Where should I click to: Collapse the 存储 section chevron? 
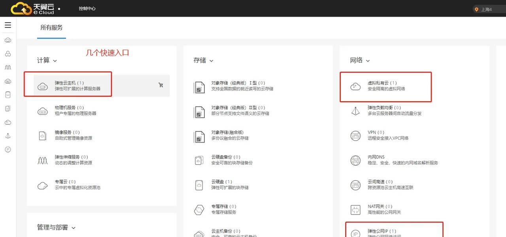click(x=211, y=61)
